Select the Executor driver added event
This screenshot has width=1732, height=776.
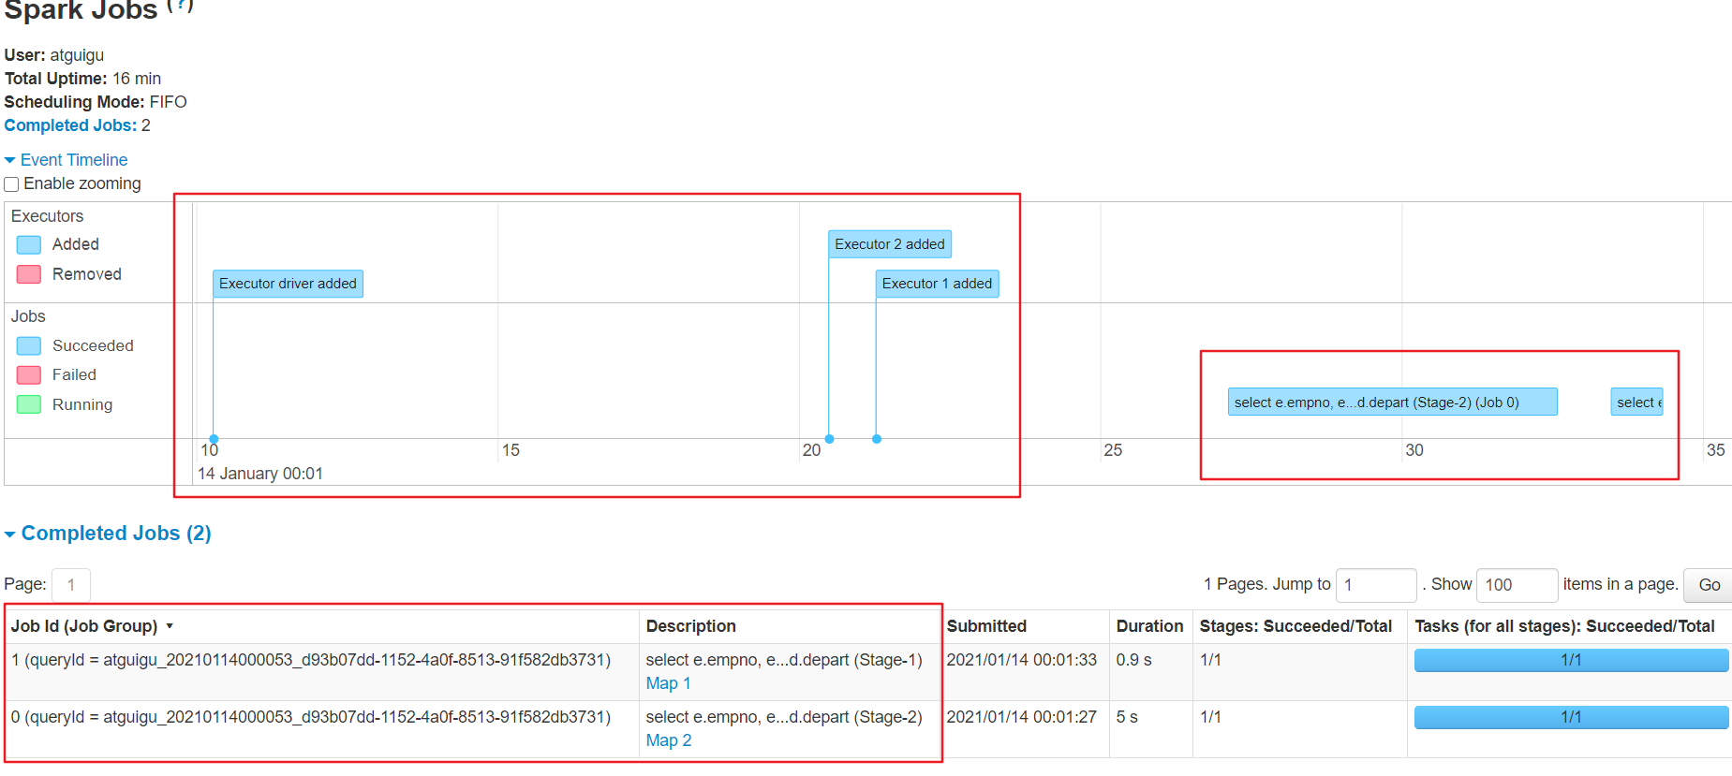[288, 284]
